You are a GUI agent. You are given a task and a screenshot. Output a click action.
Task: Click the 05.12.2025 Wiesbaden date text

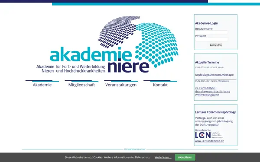[x=212, y=81]
